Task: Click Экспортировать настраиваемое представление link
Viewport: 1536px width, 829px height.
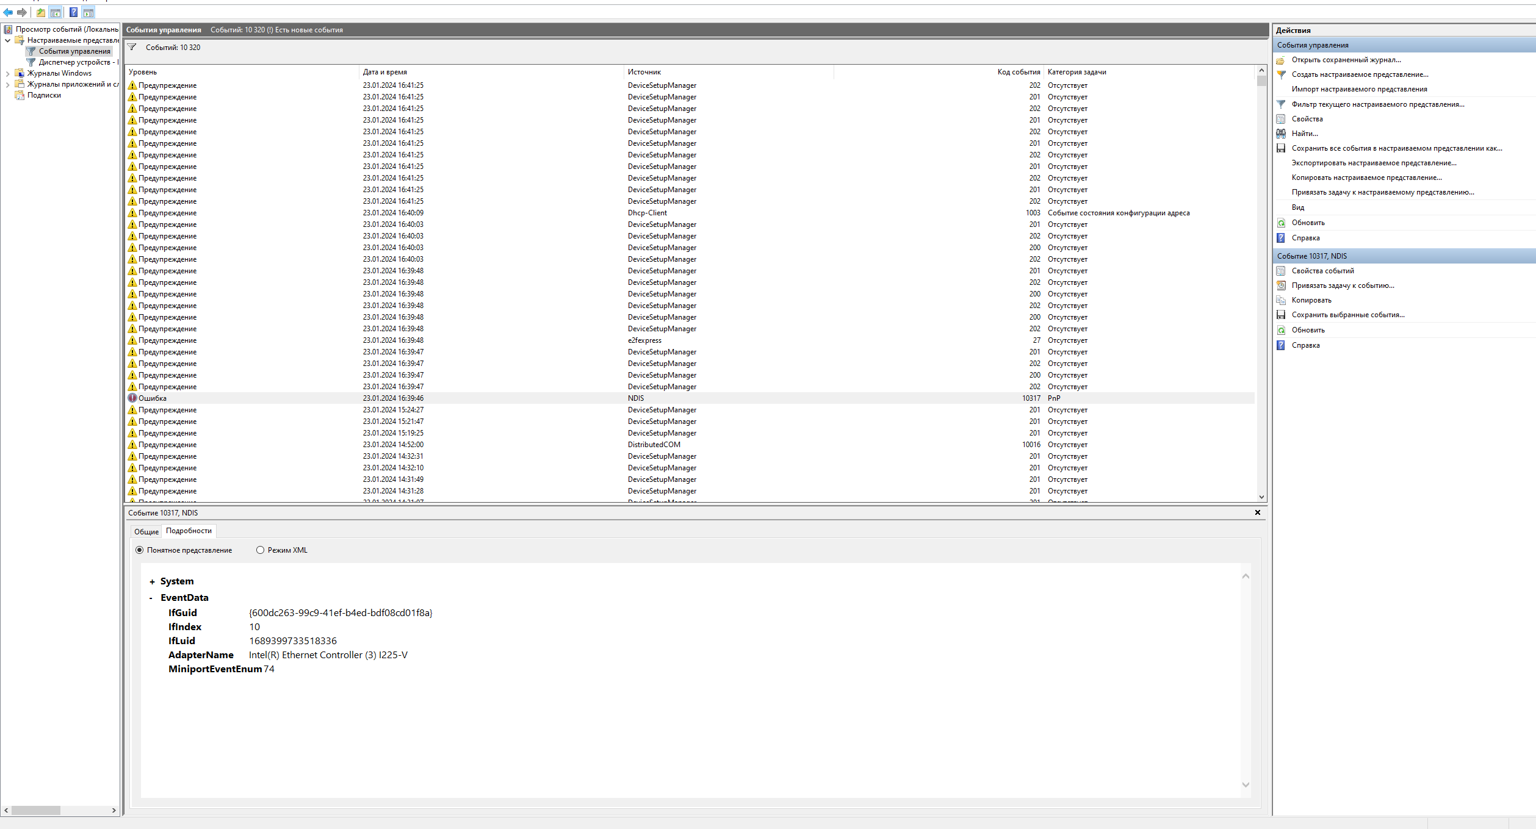Action: [x=1374, y=163]
